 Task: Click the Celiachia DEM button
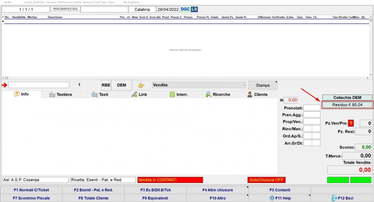coord(347,97)
